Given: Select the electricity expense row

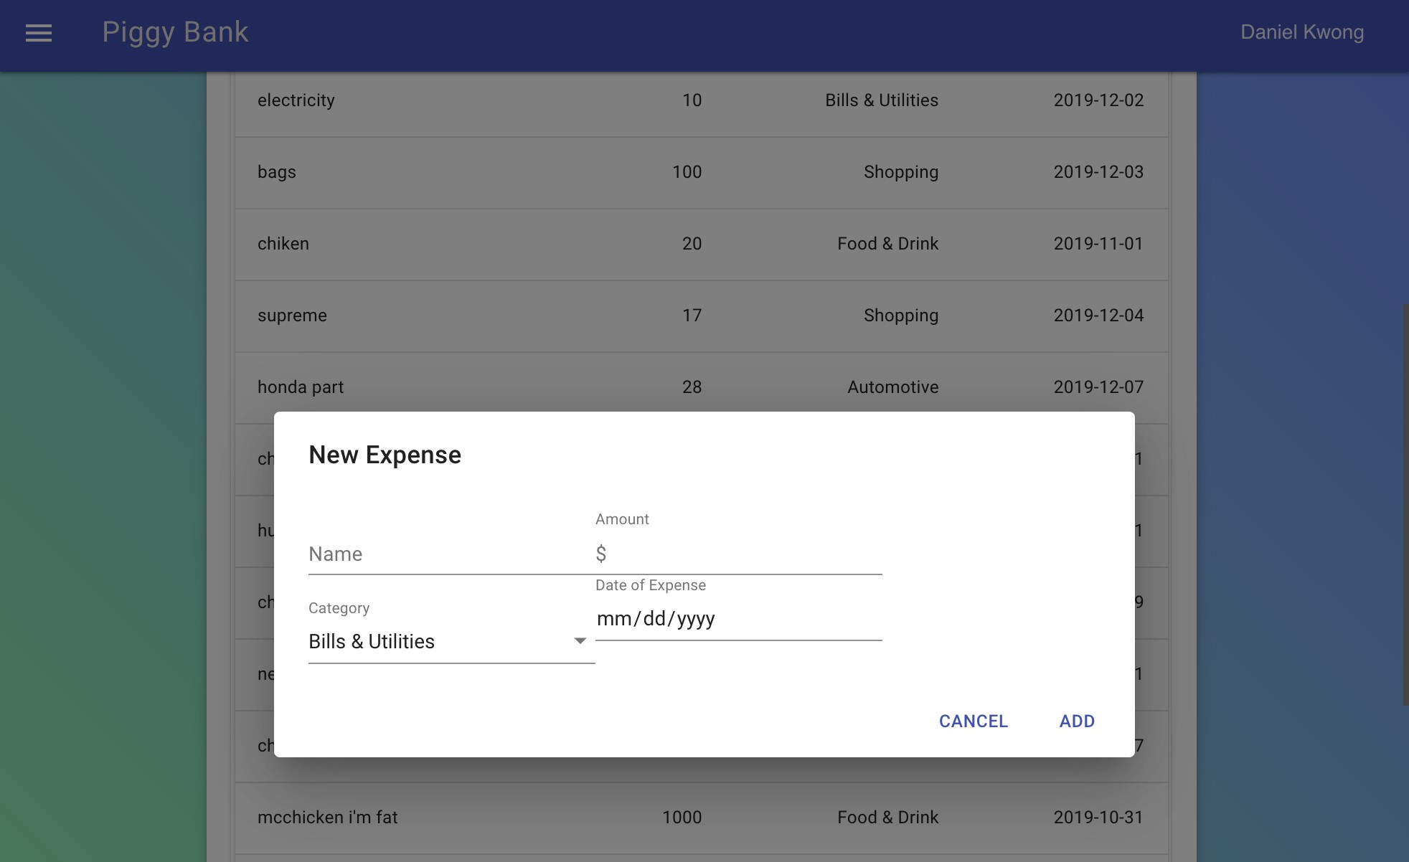Looking at the screenshot, I should pos(296,100).
